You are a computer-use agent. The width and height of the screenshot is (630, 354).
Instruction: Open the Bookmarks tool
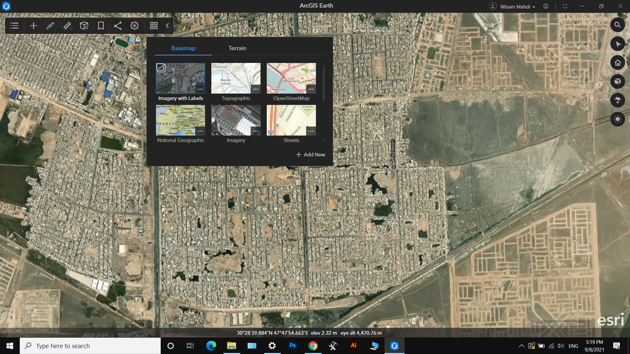tap(101, 26)
